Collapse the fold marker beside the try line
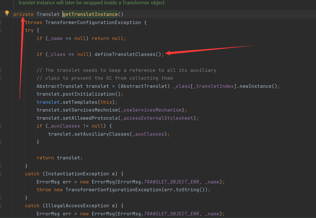 [1, 30]
